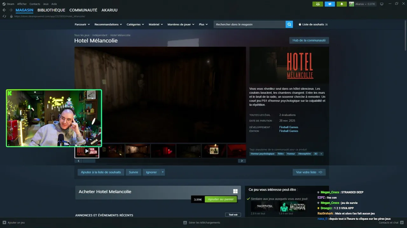The height and width of the screenshot is (228, 407).
Task: Expand the Plus menu
Action: coord(203,24)
